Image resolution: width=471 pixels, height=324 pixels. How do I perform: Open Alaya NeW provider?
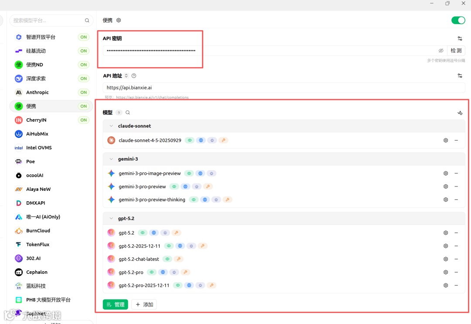(51, 189)
